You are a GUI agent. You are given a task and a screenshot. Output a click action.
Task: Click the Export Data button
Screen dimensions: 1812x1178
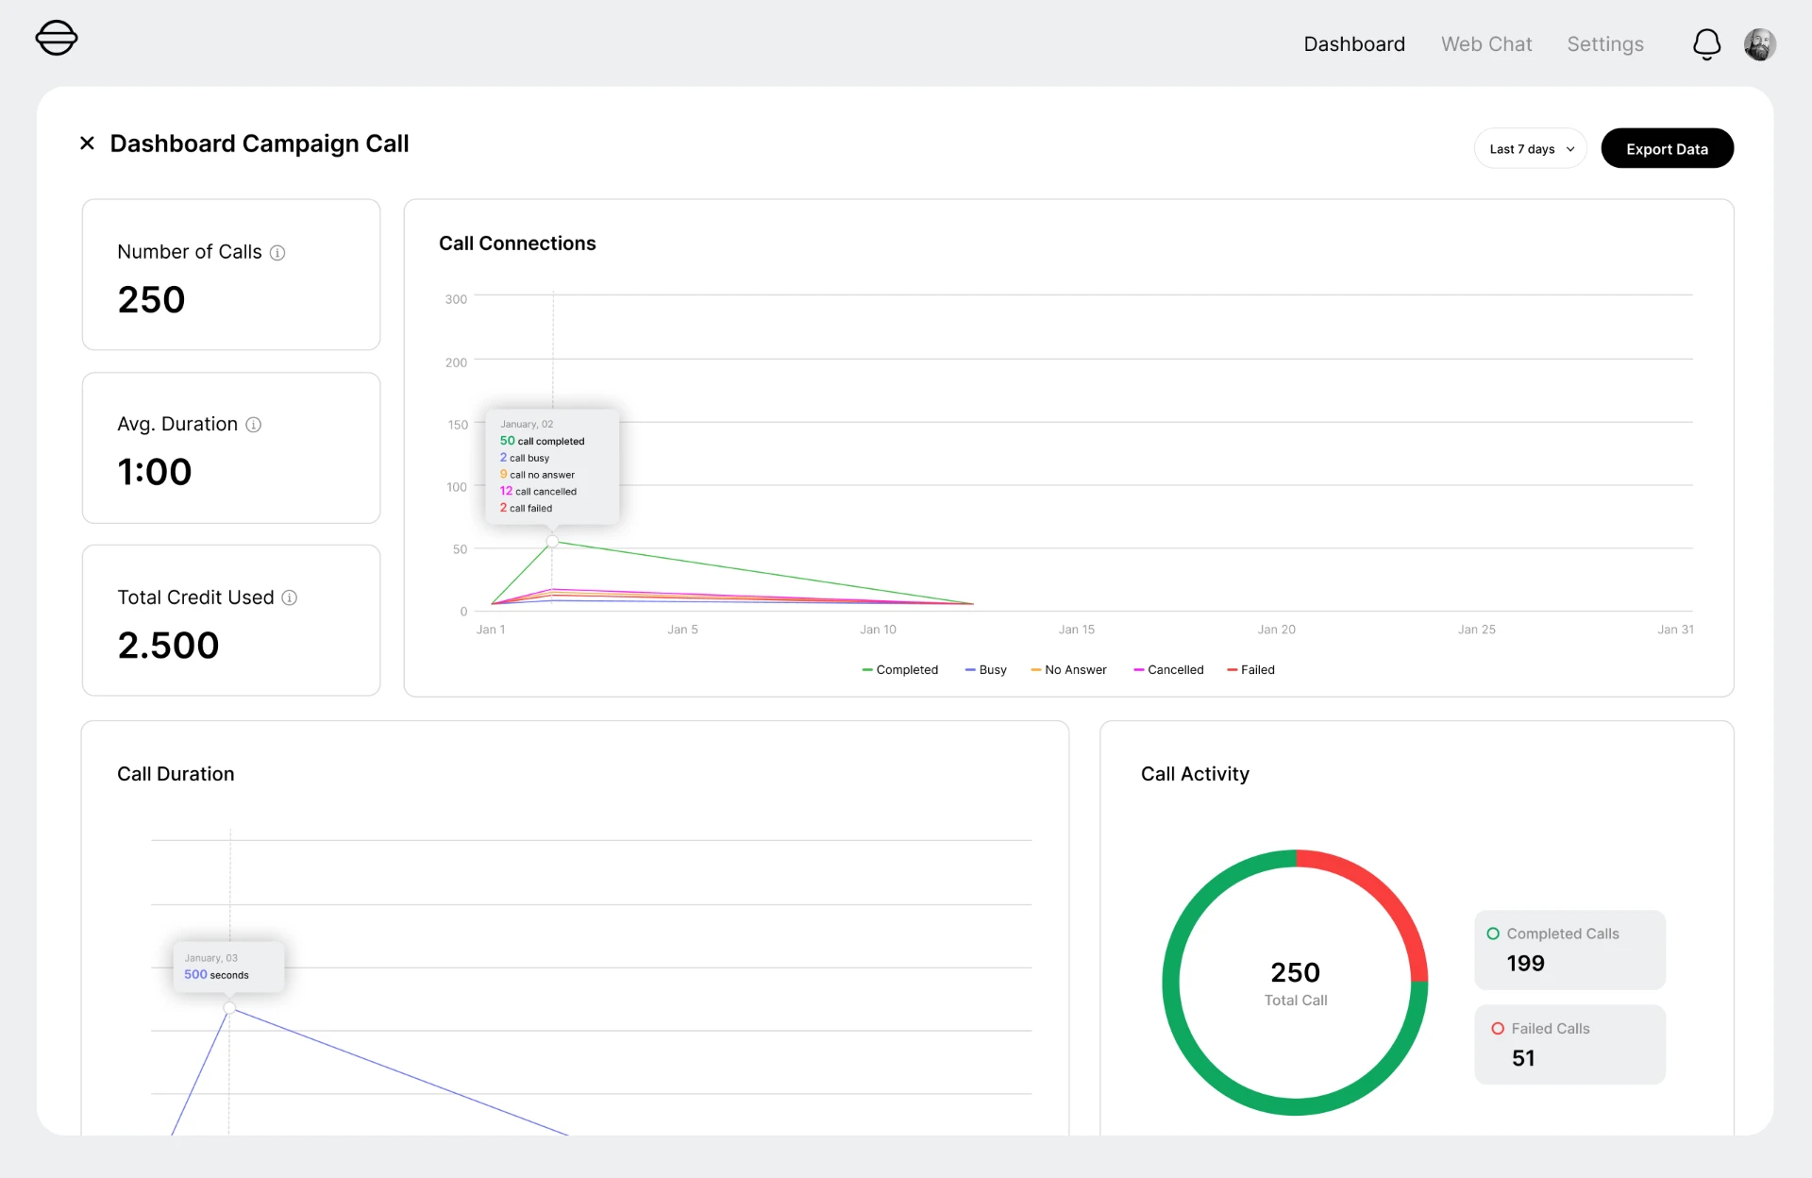[x=1667, y=148]
